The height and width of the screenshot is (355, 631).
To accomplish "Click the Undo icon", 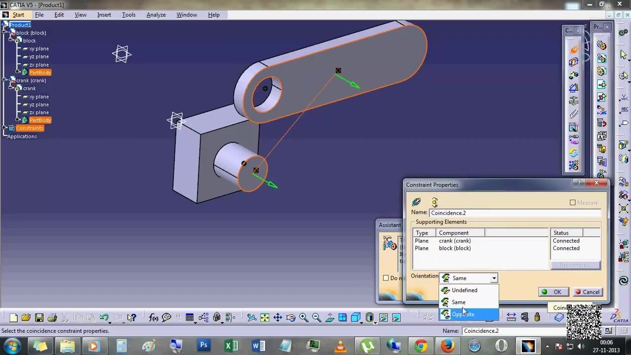I will (x=104, y=318).
